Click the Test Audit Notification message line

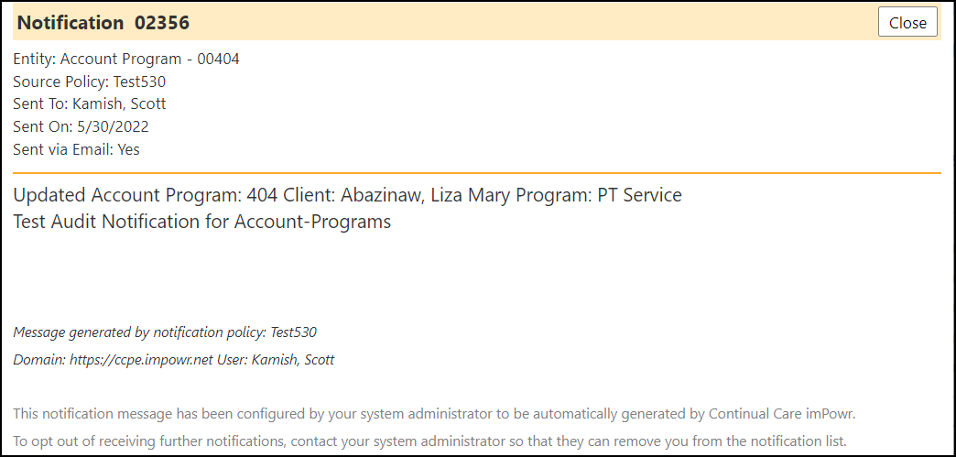tap(201, 222)
